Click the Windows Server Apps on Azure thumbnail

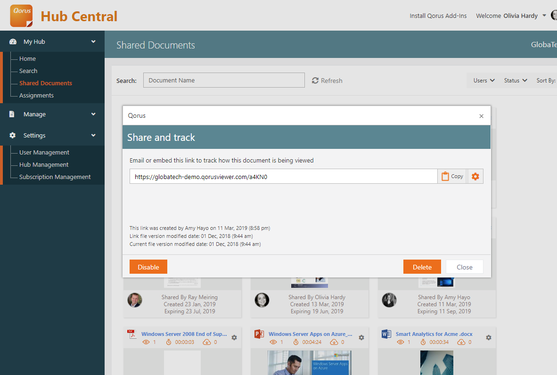(x=310, y=363)
